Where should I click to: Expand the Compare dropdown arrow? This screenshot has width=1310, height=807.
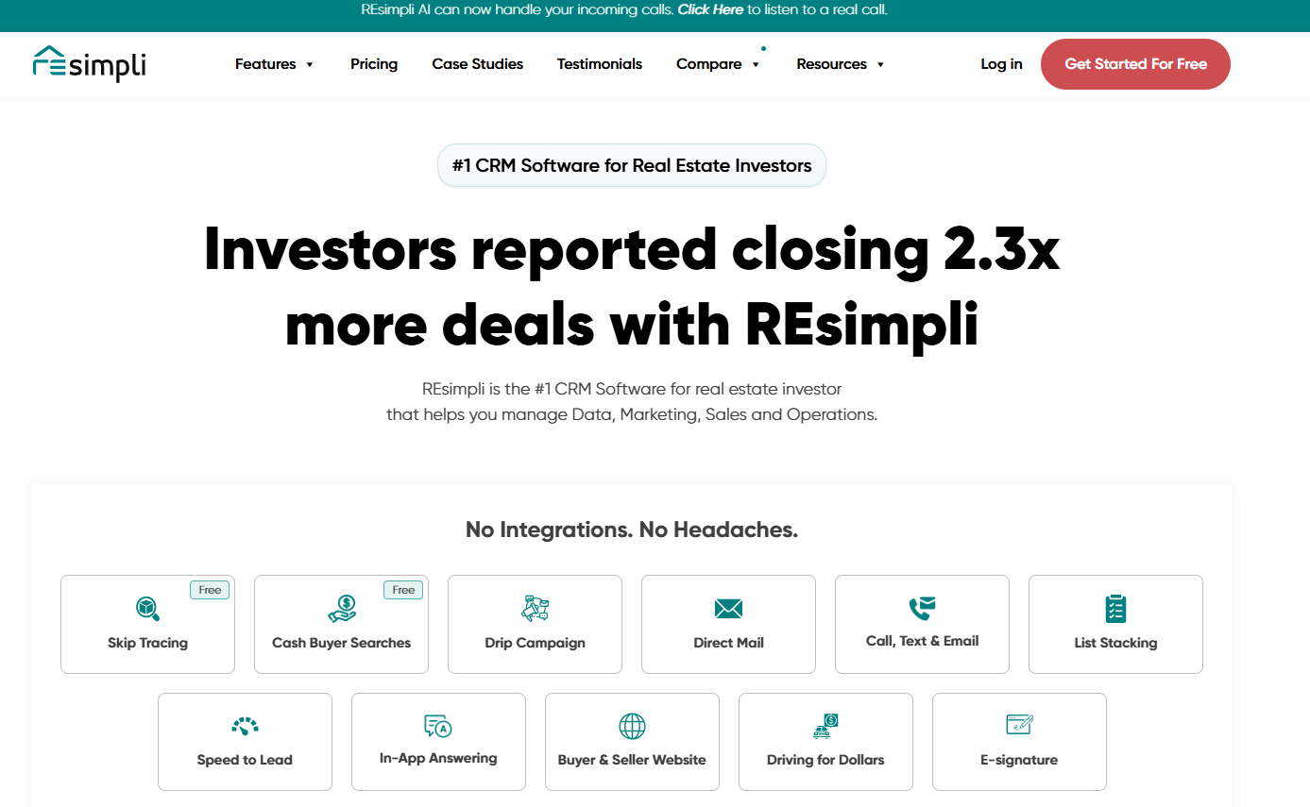pyautogui.click(x=756, y=64)
